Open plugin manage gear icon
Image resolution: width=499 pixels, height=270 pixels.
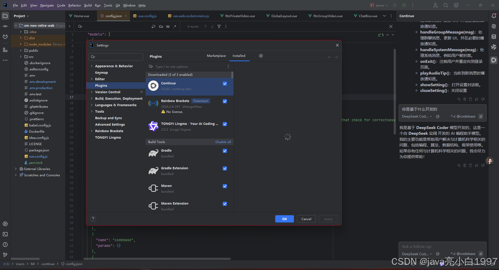pos(261,56)
